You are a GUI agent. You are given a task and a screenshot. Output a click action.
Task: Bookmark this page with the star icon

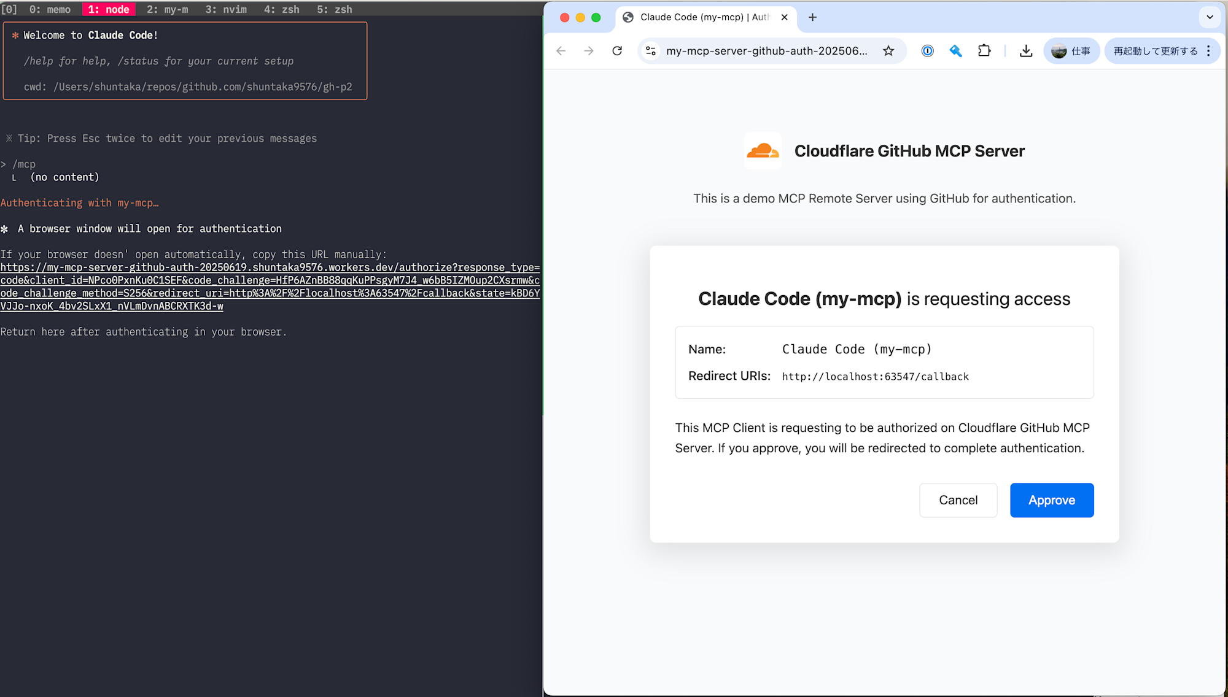(888, 51)
